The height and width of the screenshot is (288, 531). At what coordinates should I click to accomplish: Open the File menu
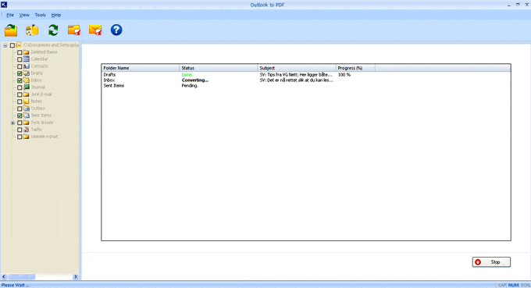pyautogui.click(x=10, y=15)
